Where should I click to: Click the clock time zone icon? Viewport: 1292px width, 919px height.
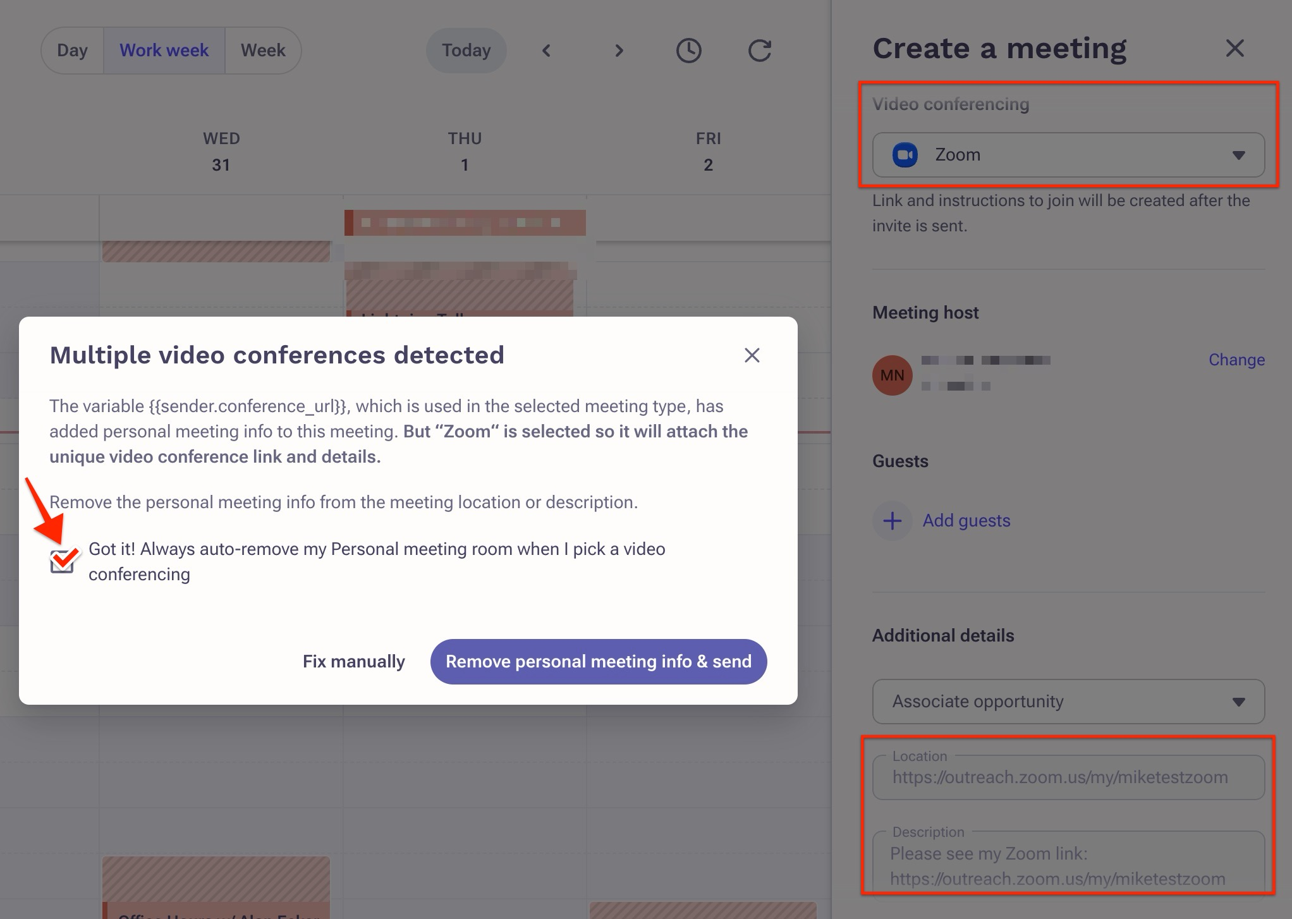click(688, 51)
